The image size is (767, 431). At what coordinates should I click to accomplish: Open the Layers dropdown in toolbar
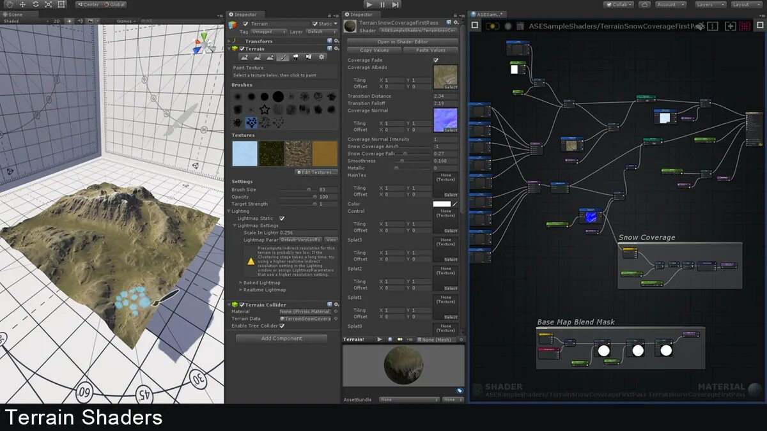pos(709,4)
